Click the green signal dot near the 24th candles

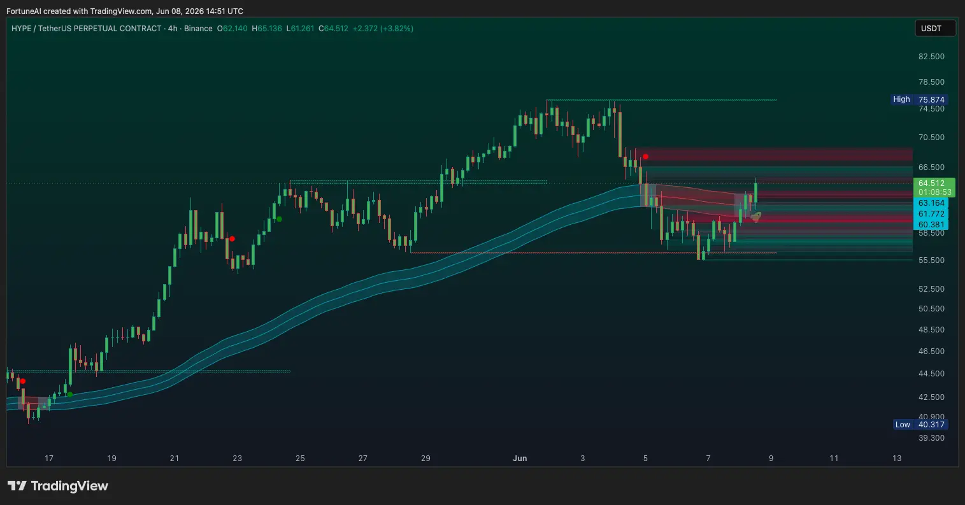pos(279,219)
